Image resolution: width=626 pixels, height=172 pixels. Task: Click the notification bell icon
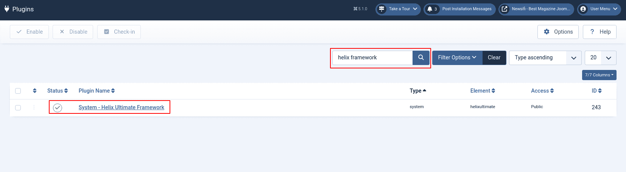430,9
